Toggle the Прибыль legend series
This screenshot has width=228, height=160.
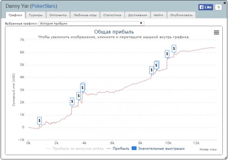click(x=118, y=149)
